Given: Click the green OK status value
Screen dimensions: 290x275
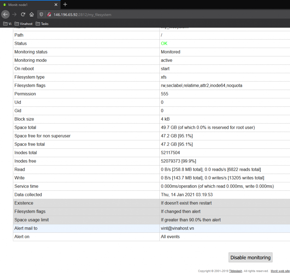Looking at the screenshot, I should point(164,43).
